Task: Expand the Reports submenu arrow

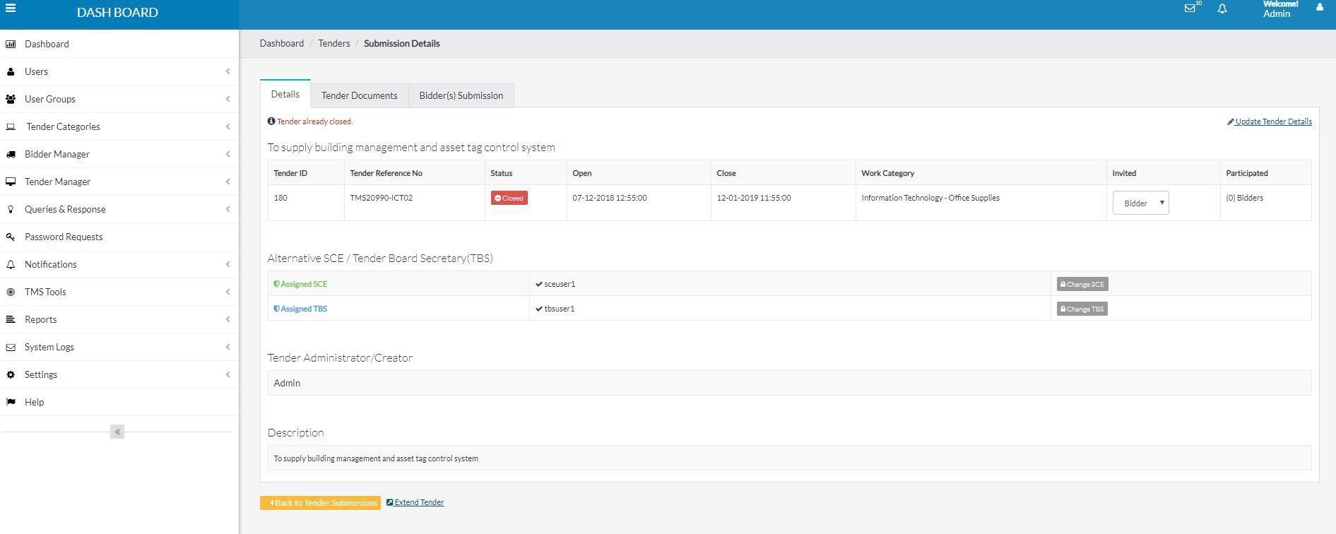Action: [x=227, y=319]
